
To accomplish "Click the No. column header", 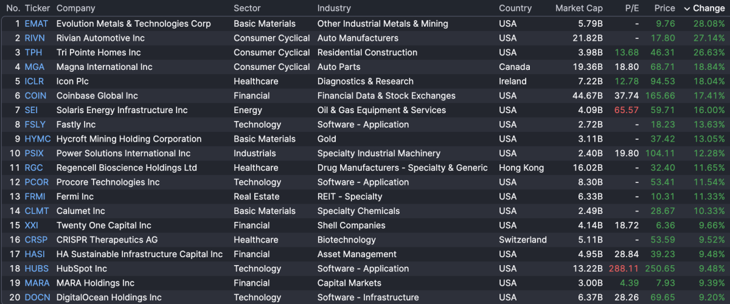I will [13, 9].
